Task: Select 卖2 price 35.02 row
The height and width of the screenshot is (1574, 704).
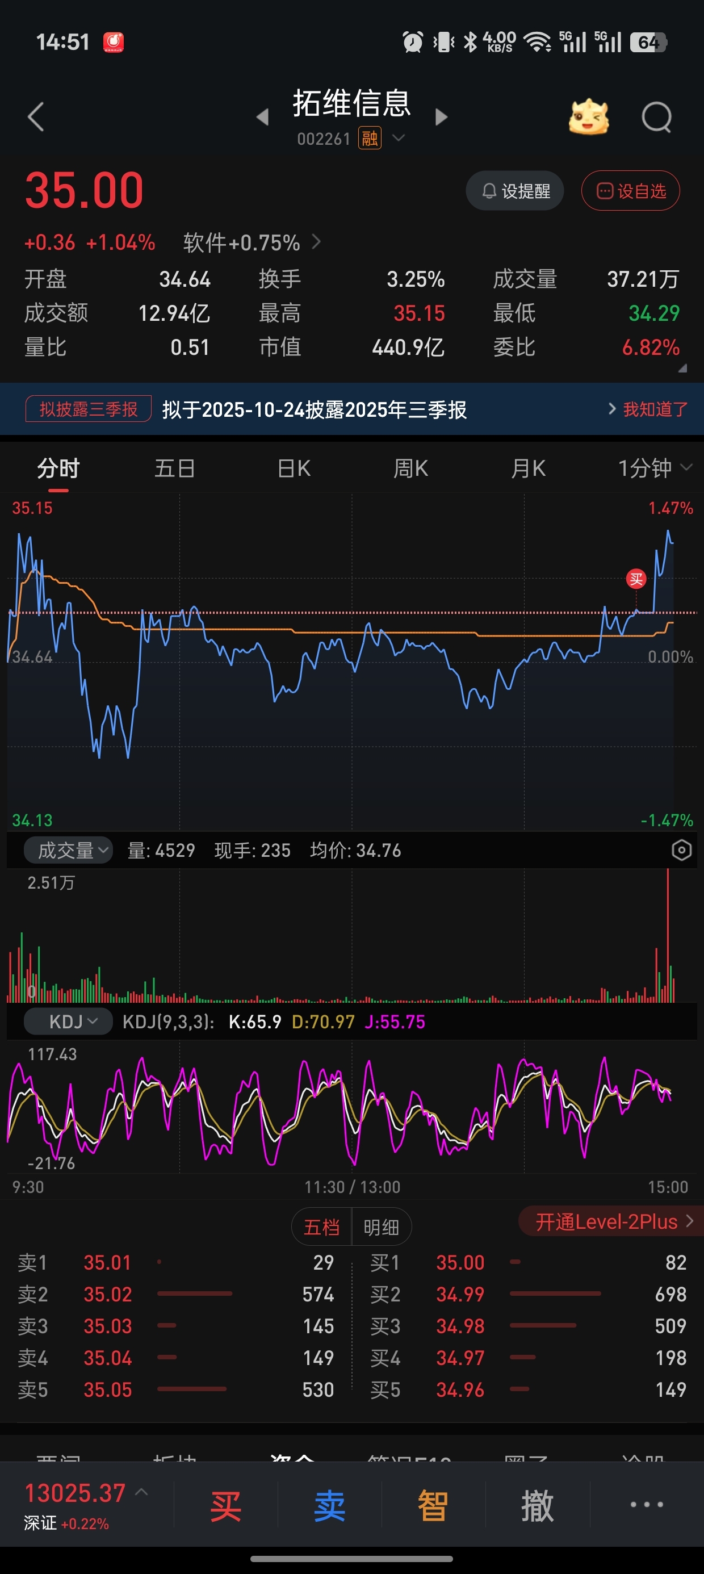Action: 175,1294
